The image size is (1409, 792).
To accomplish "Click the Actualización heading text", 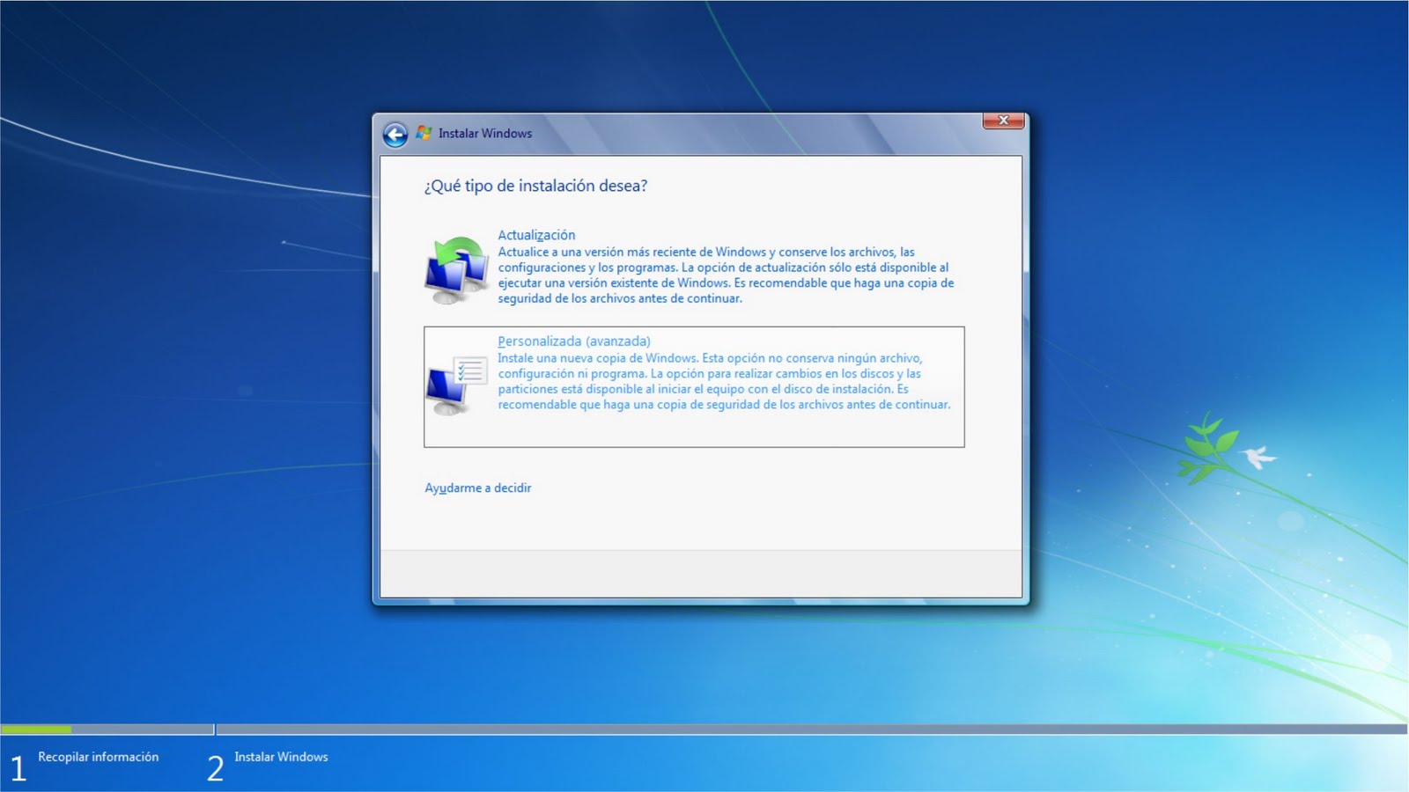I will point(537,235).
